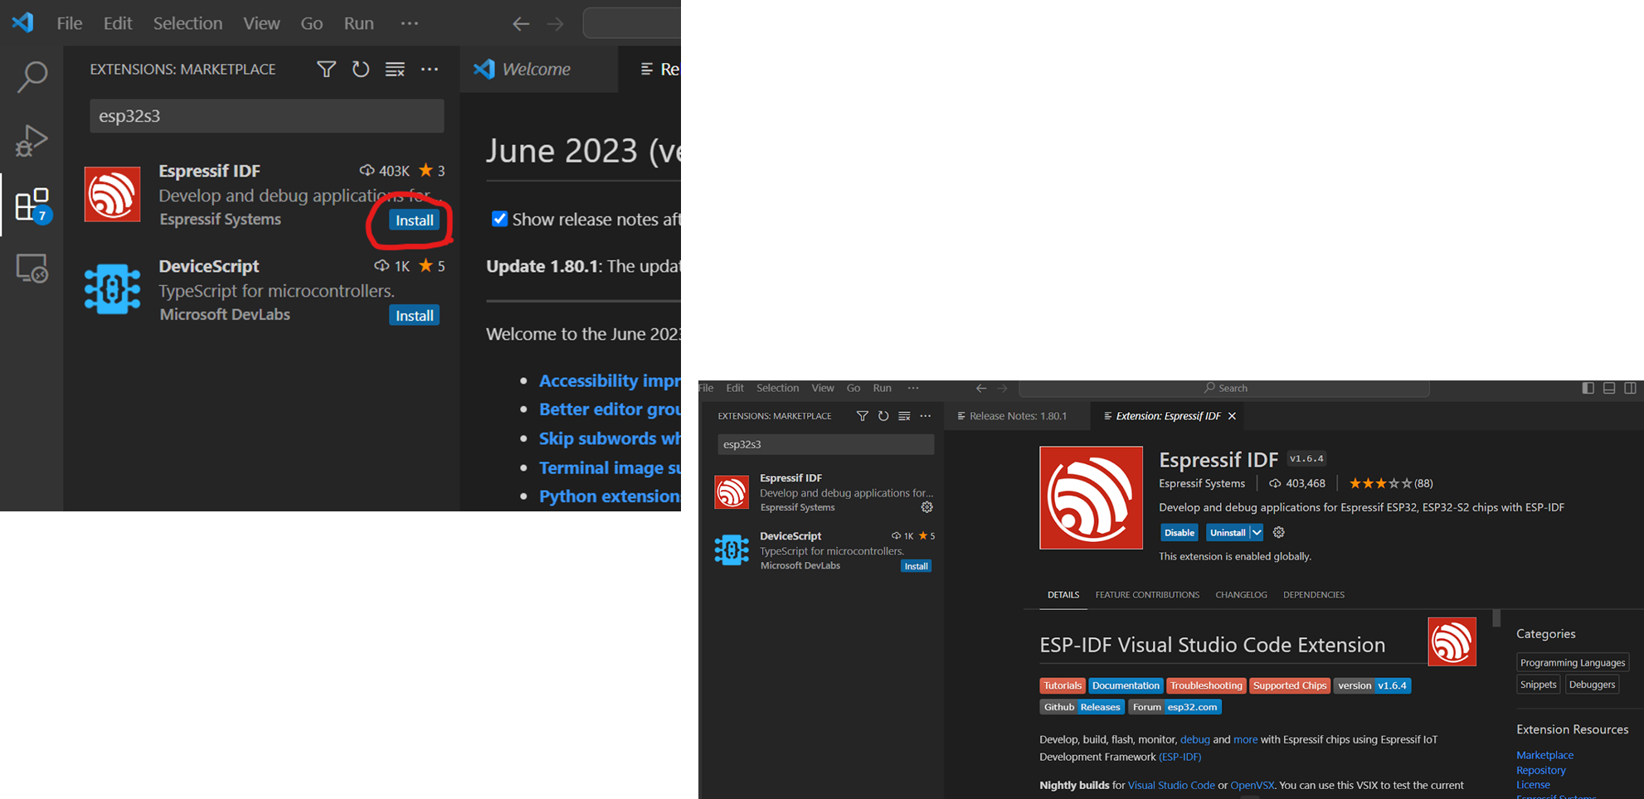
Task: Go forward using arrow in left window
Action: pos(555,24)
